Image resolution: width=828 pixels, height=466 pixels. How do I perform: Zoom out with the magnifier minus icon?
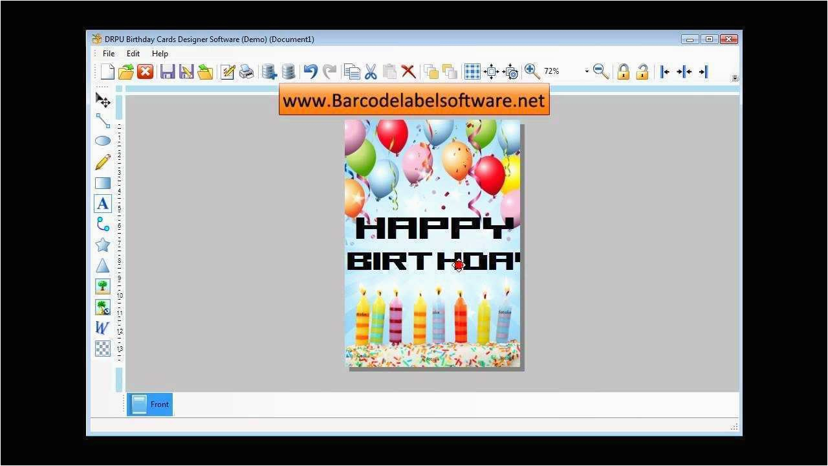tap(601, 71)
